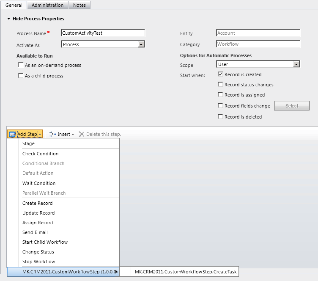Select Stage from Add Step menu
This screenshot has height=281, width=318.
pos(63,143)
